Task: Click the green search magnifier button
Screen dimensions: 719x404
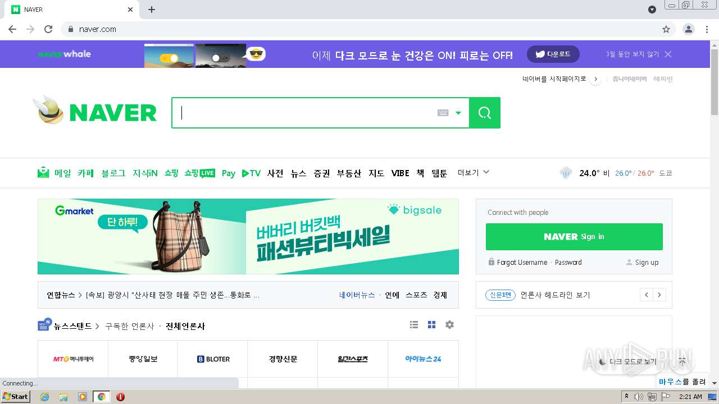Action: click(x=485, y=113)
